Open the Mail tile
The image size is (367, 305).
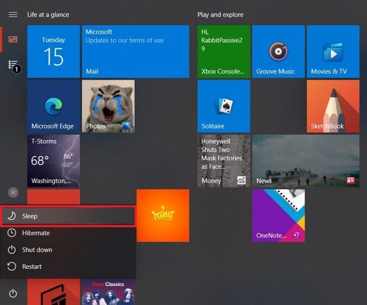[136, 51]
